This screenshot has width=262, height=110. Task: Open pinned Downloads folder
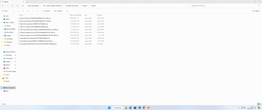pyautogui.click(x=8, y=55)
